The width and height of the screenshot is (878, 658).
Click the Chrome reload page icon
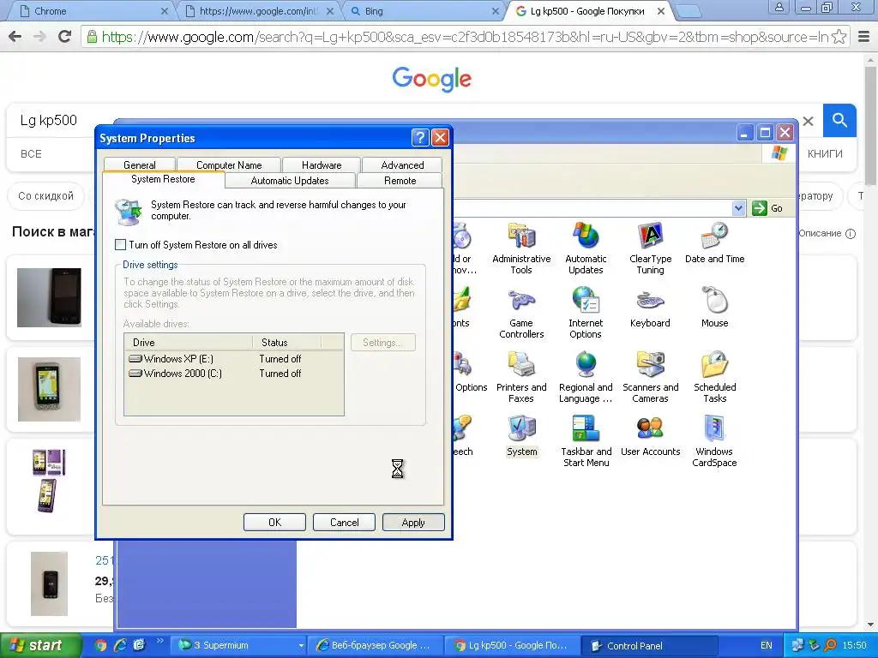click(x=65, y=36)
